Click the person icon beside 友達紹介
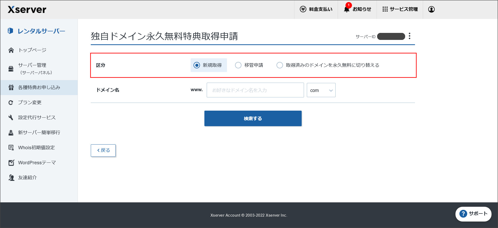 (11, 178)
